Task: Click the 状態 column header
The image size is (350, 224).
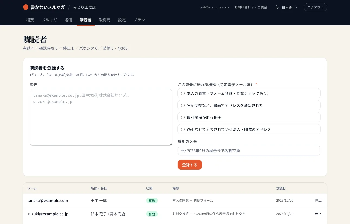Action: coord(149,188)
